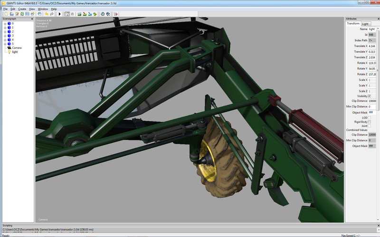Click the Attributes panel vertical scrollbar
Viewport: 380px width, 237px height.
(x=378, y=71)
